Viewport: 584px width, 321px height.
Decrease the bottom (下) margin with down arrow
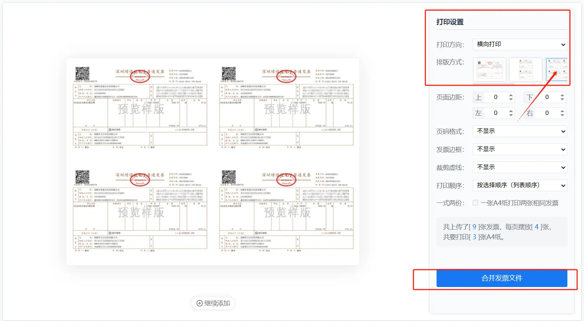pyautogui.click(x=562, y=99)
